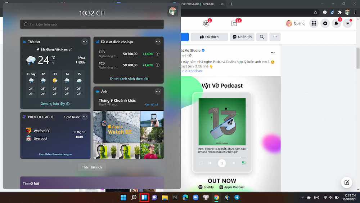
Task: Open the Facebook menu grid icon
Action: click(314, 23)
